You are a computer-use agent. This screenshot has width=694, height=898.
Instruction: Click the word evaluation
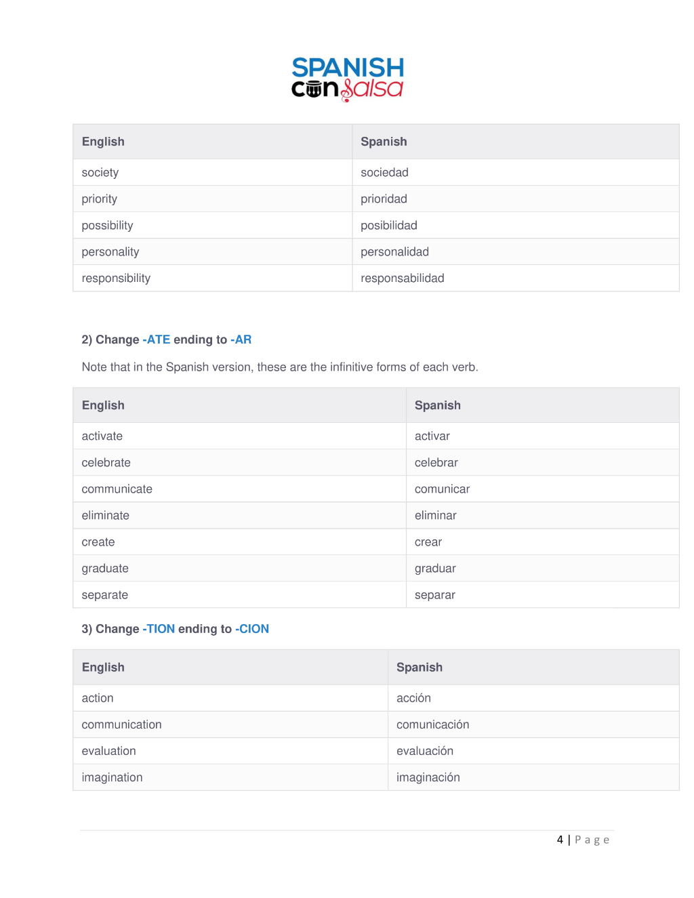click(x=109, y=751)
